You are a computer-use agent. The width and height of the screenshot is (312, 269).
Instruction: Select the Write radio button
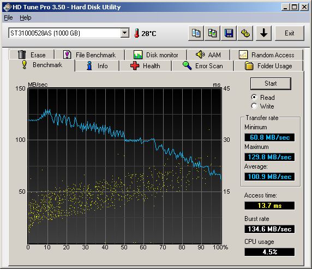tap(254, 106)
